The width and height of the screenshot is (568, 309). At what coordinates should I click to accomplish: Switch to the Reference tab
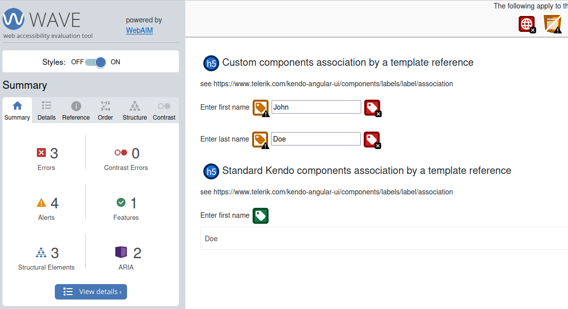point(76,111)
